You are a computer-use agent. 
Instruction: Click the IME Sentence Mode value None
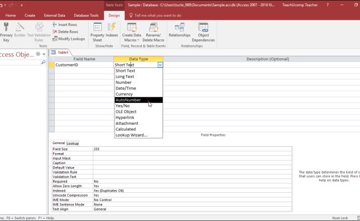pyautogui.click(x=192, y=204)
